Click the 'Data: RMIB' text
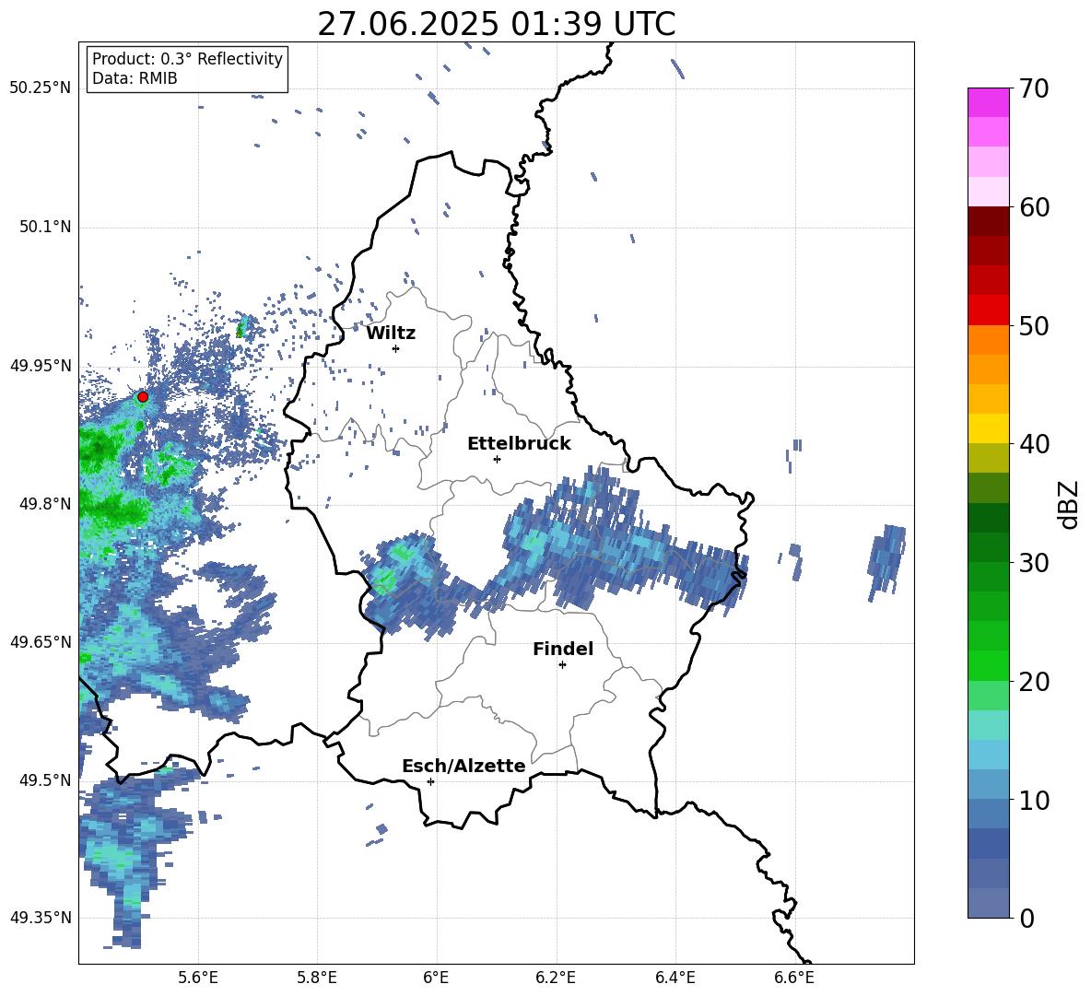 135,78
